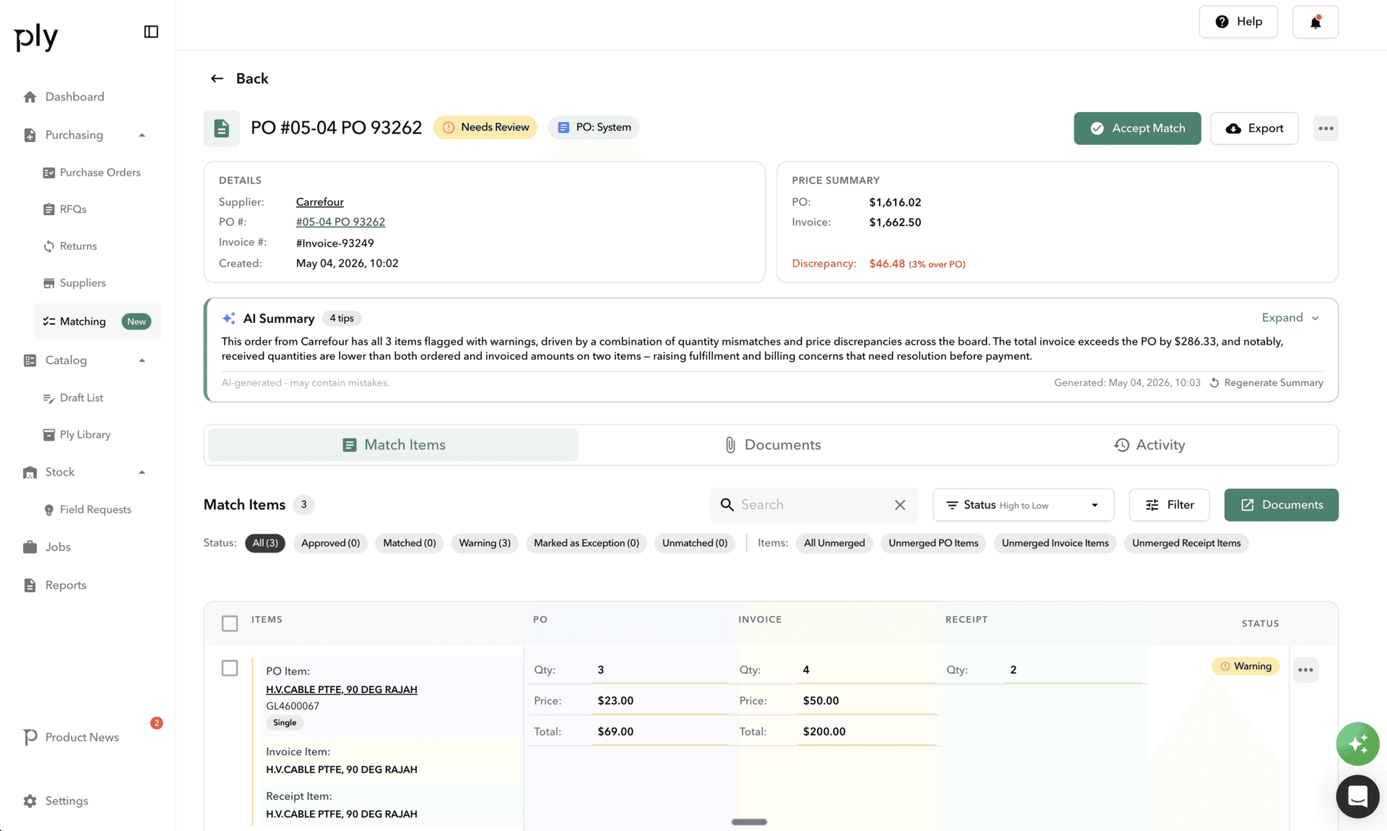1387x831 pixels.
Task: Click the PO document icon beside title
Action: point(221,128)
